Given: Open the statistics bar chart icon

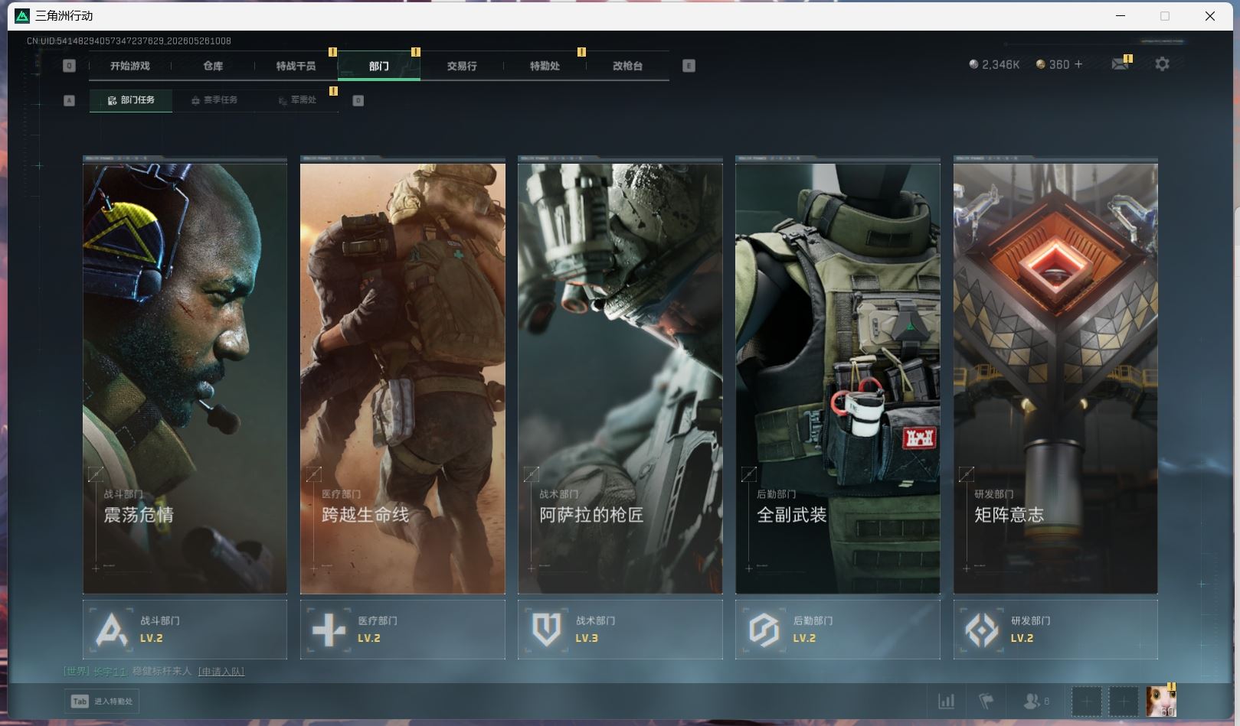Looking at the screenshot, I should 946,701.
